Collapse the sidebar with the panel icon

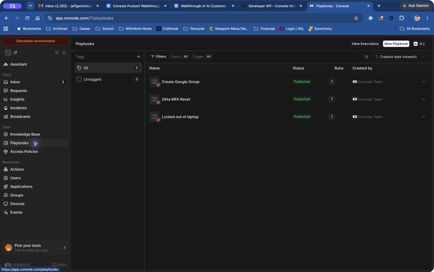coord(64,53)
